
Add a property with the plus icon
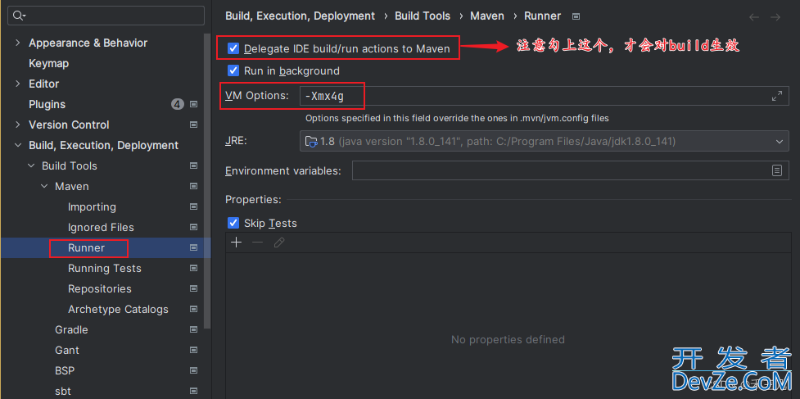[236, 243]
